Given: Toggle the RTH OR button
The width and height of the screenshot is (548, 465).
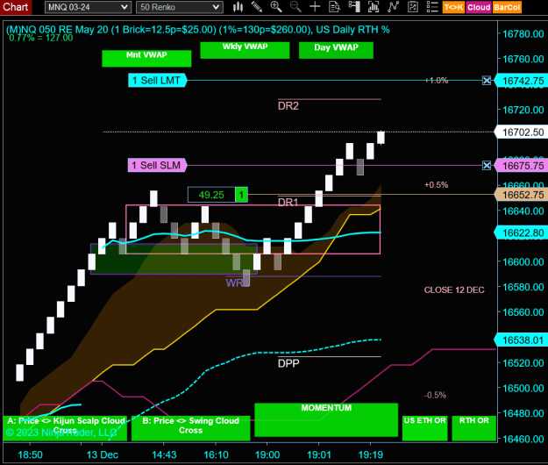Looking at the screenshot, I should [x=473, y=428].
